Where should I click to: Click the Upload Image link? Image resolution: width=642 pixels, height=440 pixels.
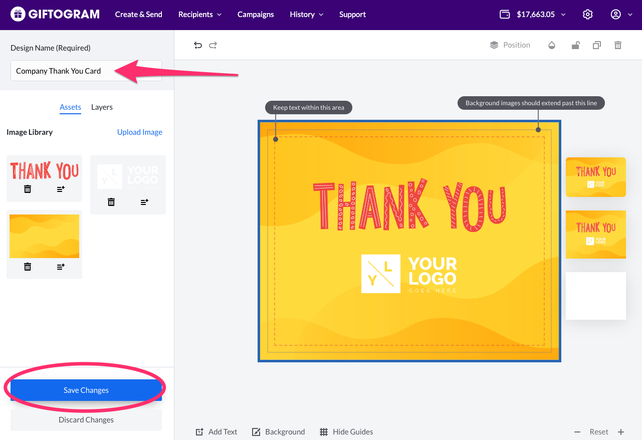139,132
